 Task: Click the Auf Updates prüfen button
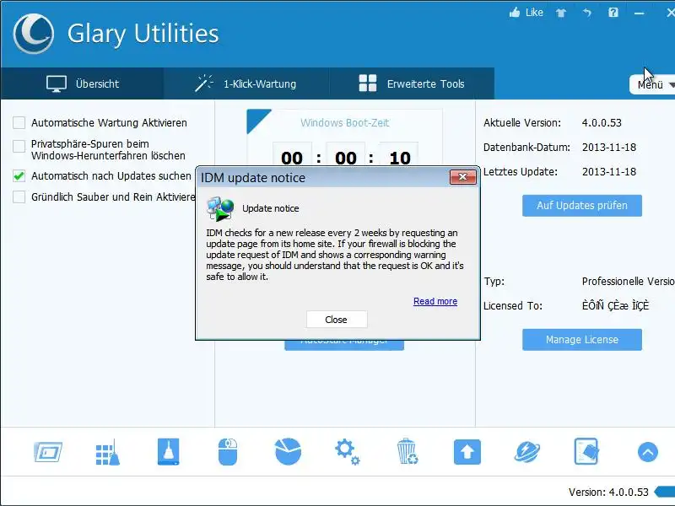pos(582,206)
